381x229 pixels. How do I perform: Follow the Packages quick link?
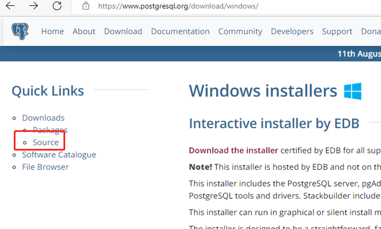pos(50,130)
